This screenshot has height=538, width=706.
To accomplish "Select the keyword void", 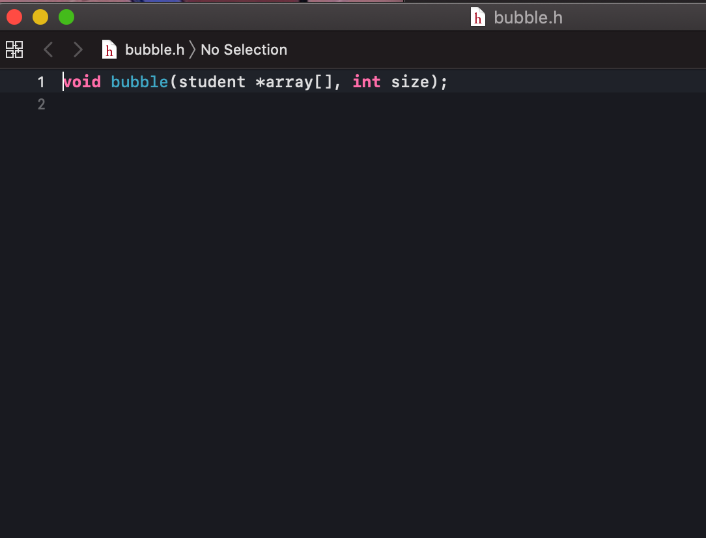I will click(x=81, y=82).
